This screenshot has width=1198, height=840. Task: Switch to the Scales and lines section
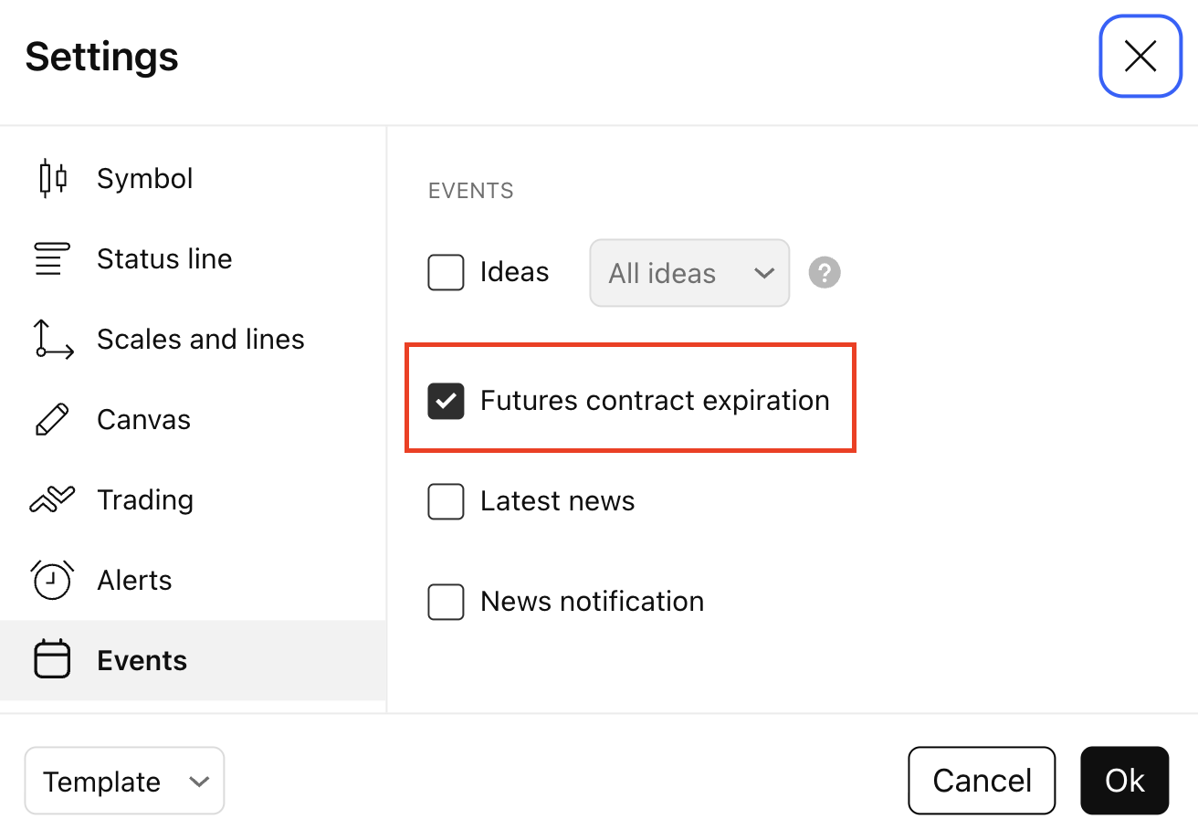tap(200, 339)
